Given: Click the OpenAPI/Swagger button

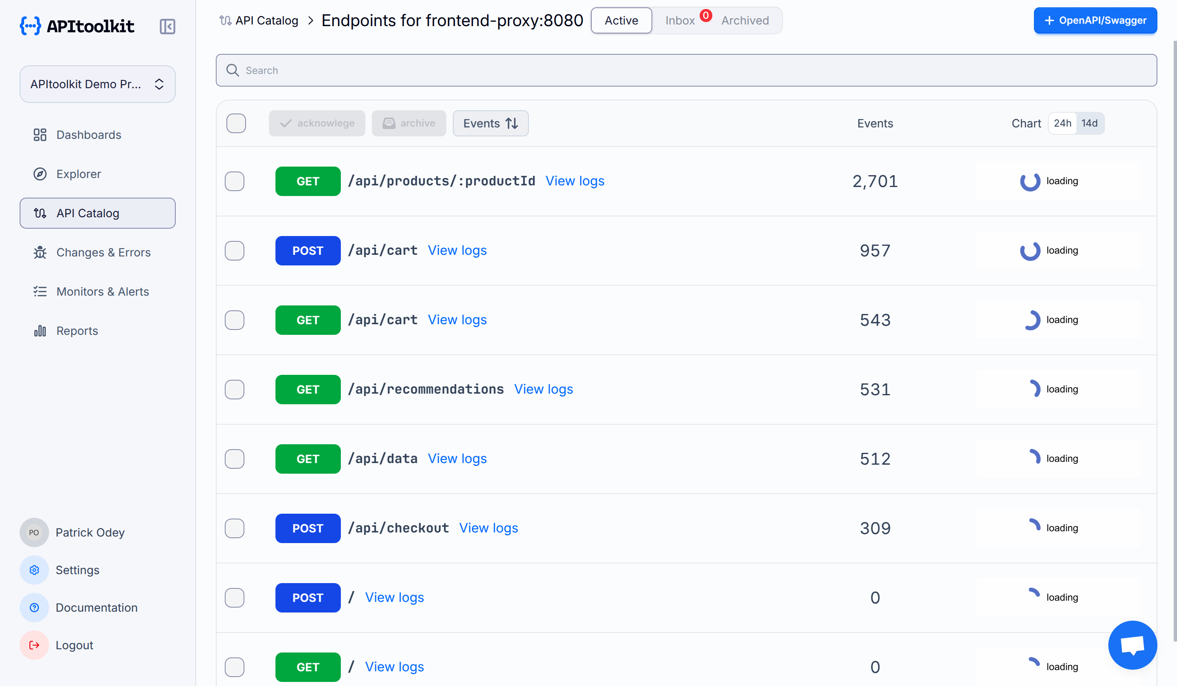Looking at the screenshot, I should tap(1095, 20).
